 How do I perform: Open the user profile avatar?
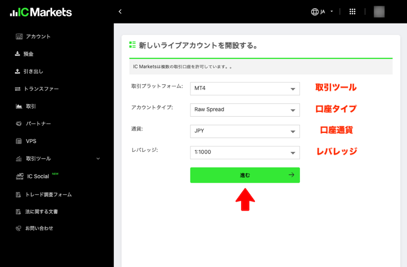(379, 12)
